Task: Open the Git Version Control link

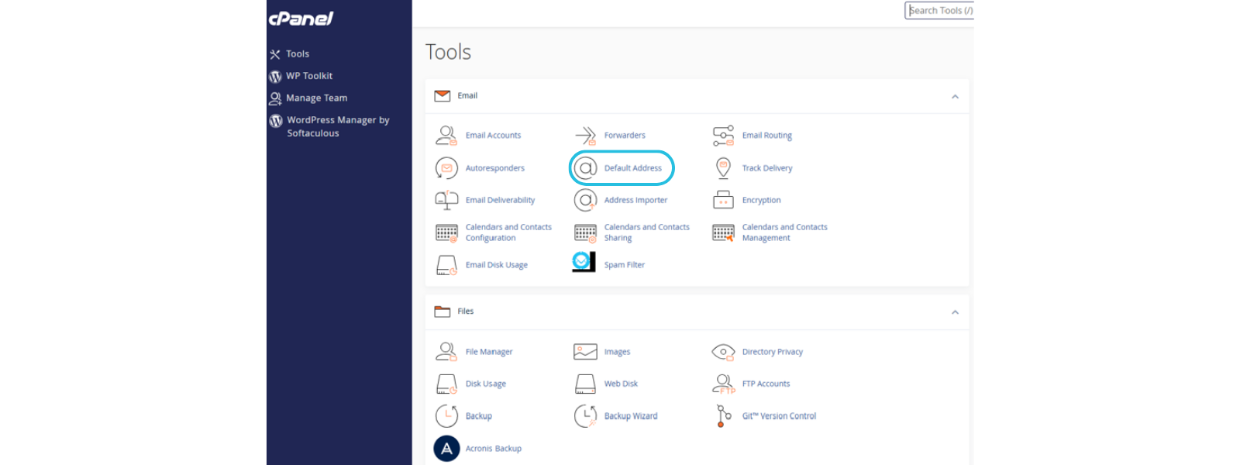Action: click(x=779, y=416)
